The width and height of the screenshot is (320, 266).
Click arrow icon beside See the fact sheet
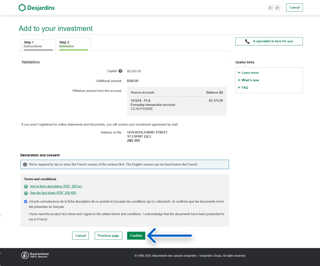click(26, 193)
